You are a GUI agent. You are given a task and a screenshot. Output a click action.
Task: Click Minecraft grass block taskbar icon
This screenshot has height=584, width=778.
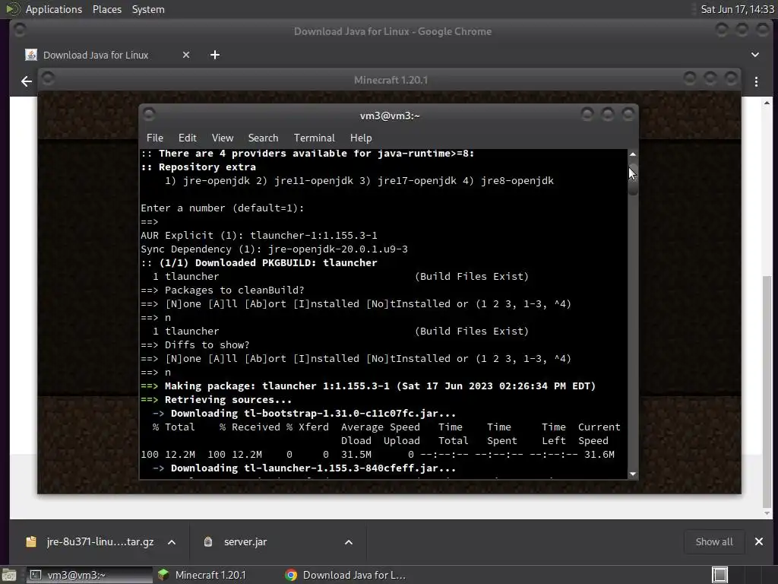click(x=163, y=575)
